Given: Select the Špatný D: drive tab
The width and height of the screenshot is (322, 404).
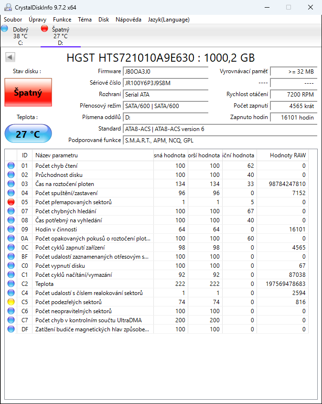Looking at the screenshot, I should tap(61, 36).
